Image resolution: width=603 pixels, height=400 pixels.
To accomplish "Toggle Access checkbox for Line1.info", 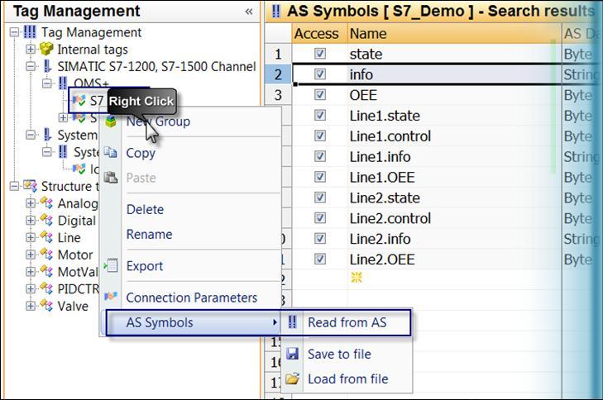I will coord(320,156).
